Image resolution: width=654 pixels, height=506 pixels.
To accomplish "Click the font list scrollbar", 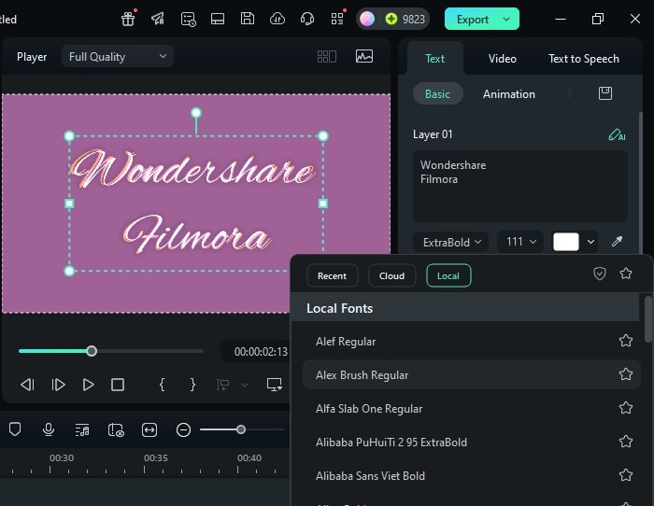I will tap(647, 318).
